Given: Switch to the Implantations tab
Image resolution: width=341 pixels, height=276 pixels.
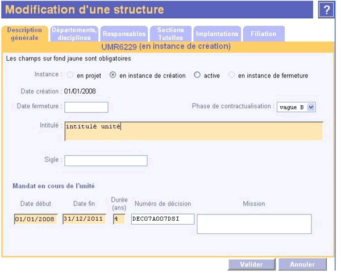Looking at the screenshot, I should coord(217,34).
